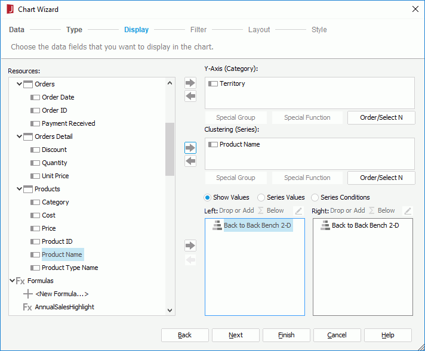The height and width of the screenshot is (351, 425).
Task: Select the Cost field
Action: pos(48,215)
